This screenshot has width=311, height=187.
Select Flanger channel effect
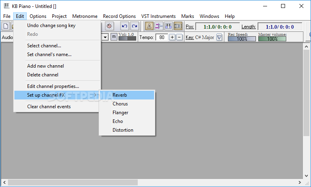[x=127, y=113]
